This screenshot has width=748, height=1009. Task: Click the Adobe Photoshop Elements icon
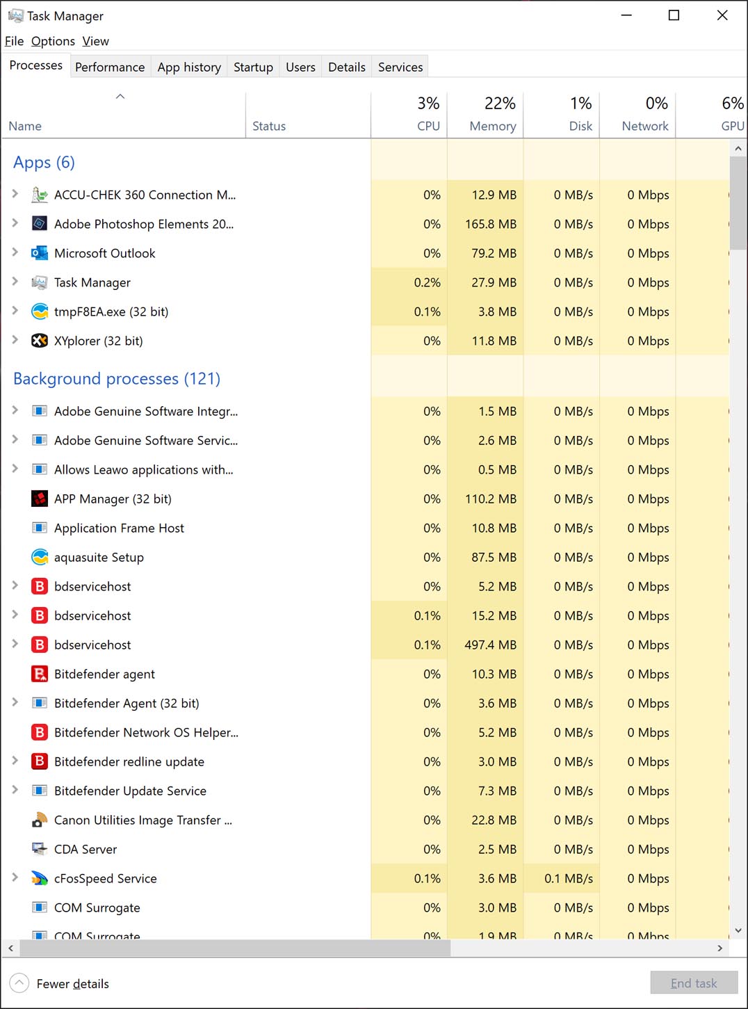(40, 224)
